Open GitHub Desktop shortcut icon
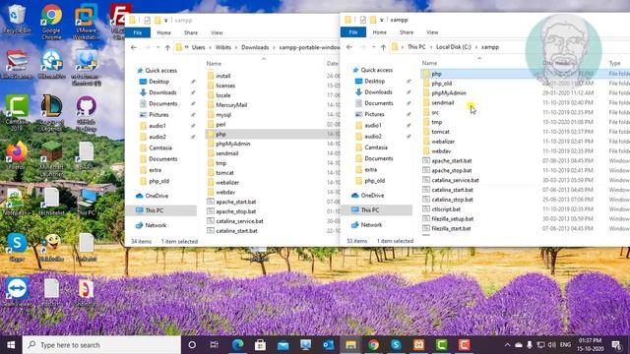Screen dimensions: 630x354 [86, 113]
